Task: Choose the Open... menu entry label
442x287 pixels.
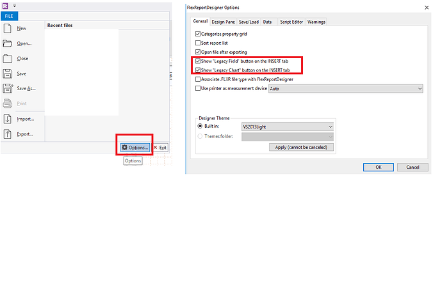Action: [x=24, y=43]
